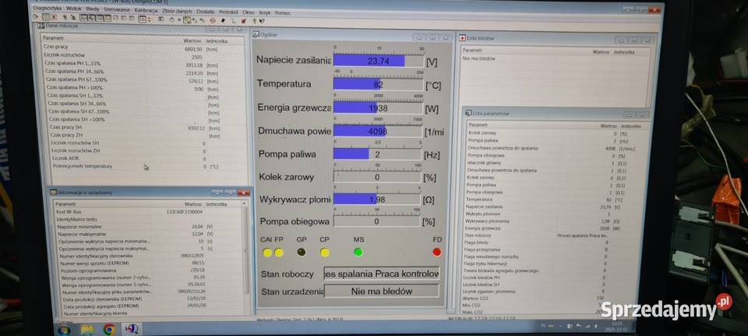
Task: Click the black pen toolbar icon
Action: (223, 20)
